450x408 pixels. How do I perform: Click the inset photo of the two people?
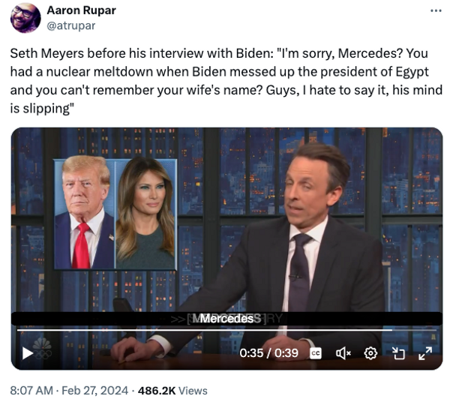(115, 214)
